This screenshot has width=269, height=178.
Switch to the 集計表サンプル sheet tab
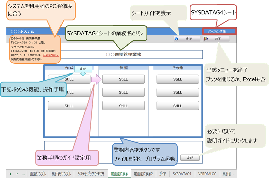(x=61, y=174)
